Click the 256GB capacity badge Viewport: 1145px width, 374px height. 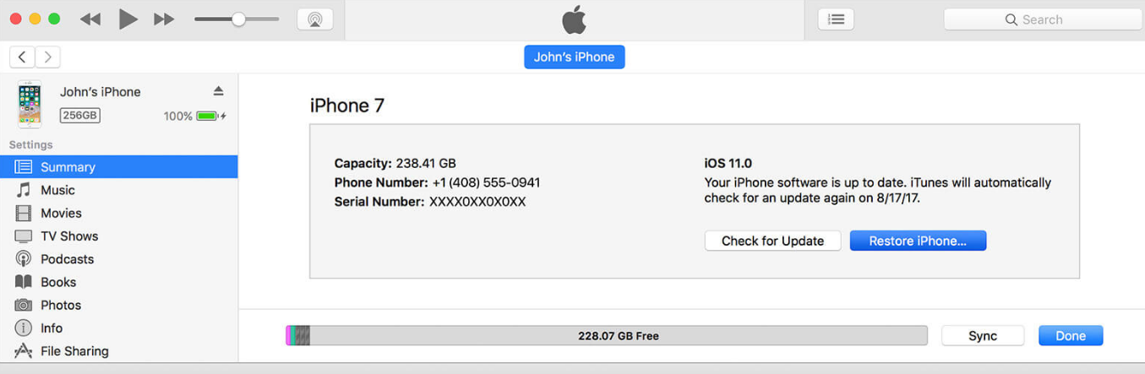point(79,116)
